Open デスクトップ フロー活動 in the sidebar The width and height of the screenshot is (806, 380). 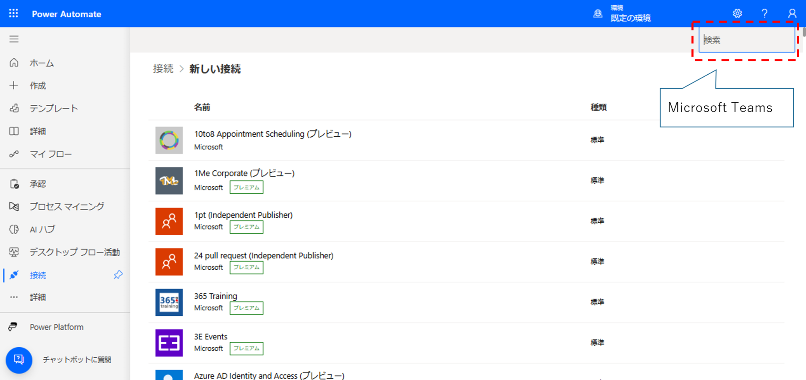click(75, 252)
